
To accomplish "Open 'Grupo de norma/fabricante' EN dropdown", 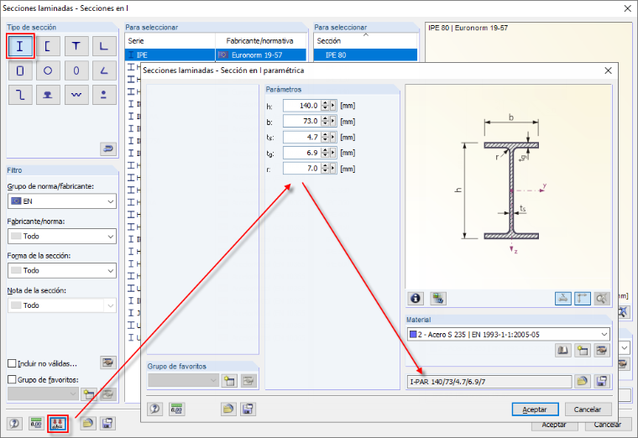I will tap(62, 201).
